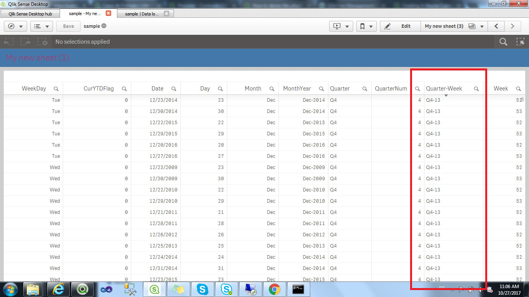Switch to the 'sample | Data lo...' tab
Screen dimensions: 529x297
click(142, 14)
